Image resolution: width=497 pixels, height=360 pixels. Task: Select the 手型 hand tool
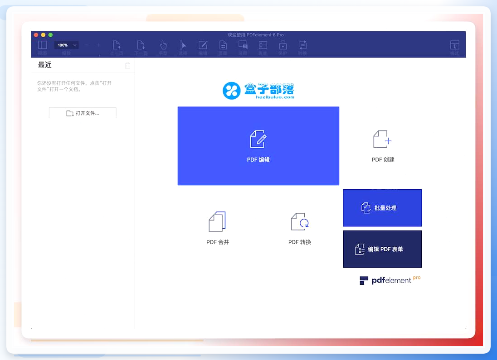point(163,45)
